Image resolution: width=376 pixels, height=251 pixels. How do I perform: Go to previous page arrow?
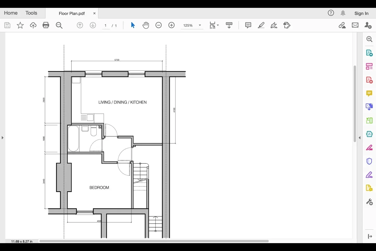(80, 25)
